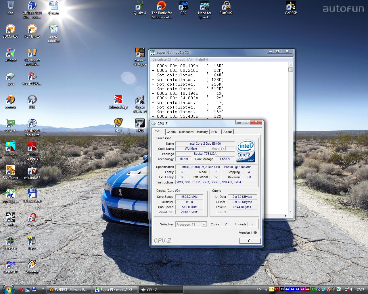Open FreeDVDRip shortcut
This screenshot has width=368, height=294.
pyautogui.click(x=32, y=78)
